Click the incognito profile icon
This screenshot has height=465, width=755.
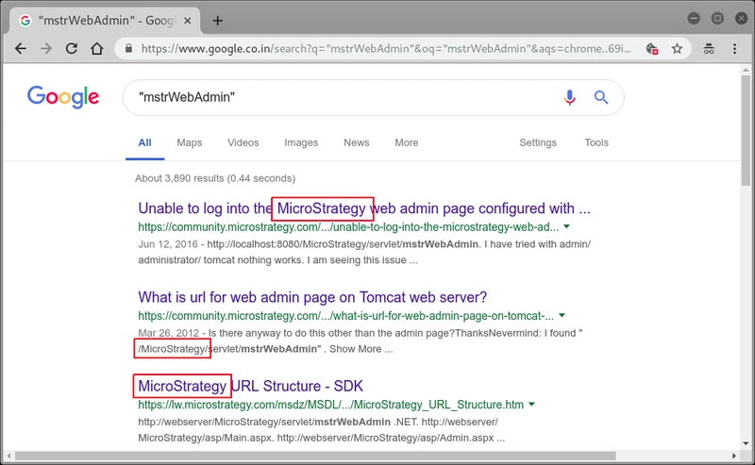point(709,49)
